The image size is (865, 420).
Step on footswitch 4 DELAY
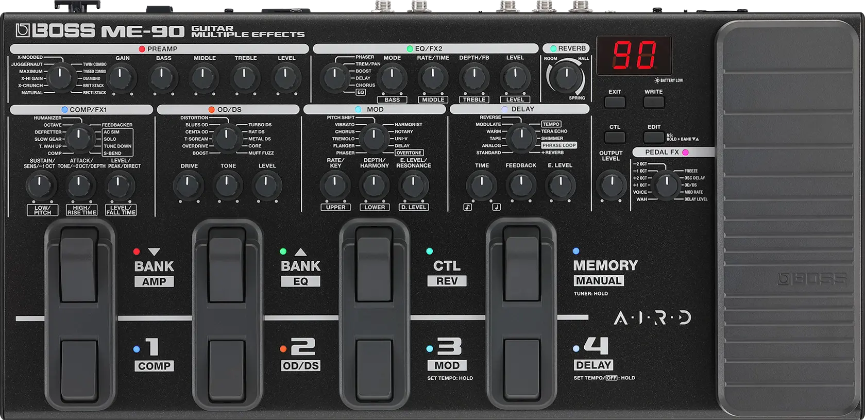[x=521, y=369]
